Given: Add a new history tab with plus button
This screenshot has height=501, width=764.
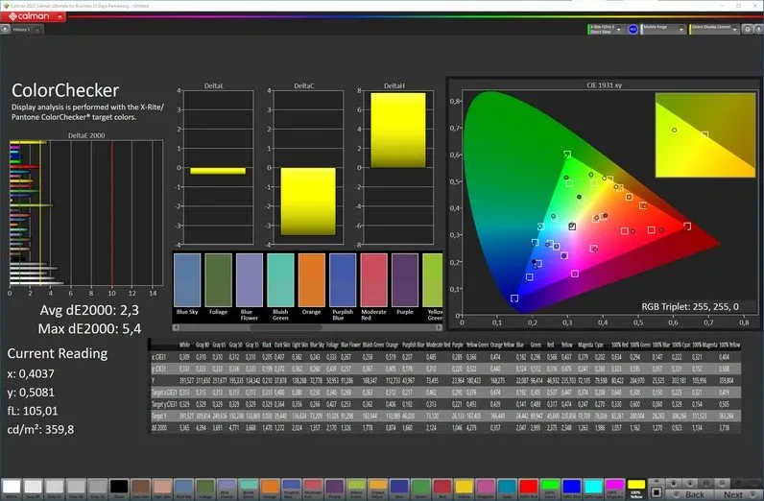Looking at the screenshot, I should click(x=38, y=30).
